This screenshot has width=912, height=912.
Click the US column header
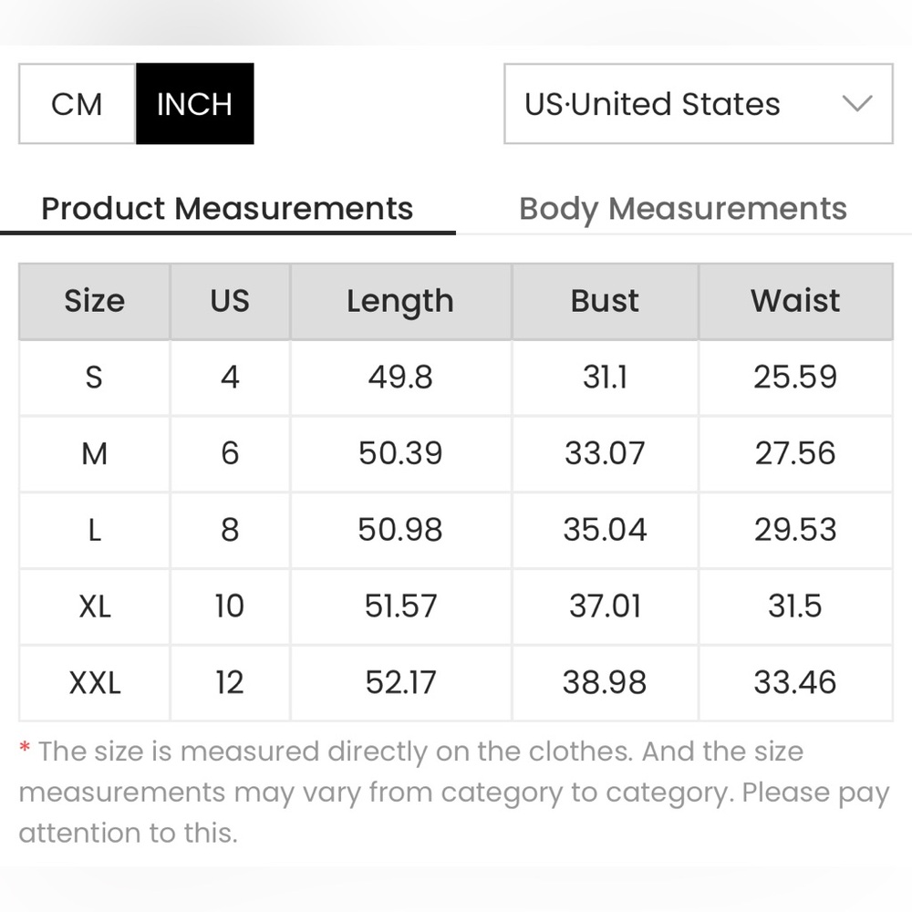pos(230,301)
